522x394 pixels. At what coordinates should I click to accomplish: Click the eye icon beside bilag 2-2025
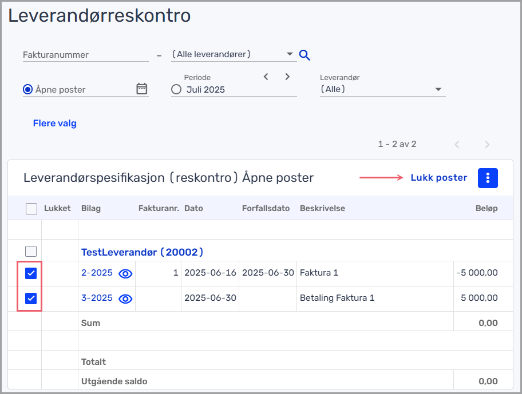[125, 273]
